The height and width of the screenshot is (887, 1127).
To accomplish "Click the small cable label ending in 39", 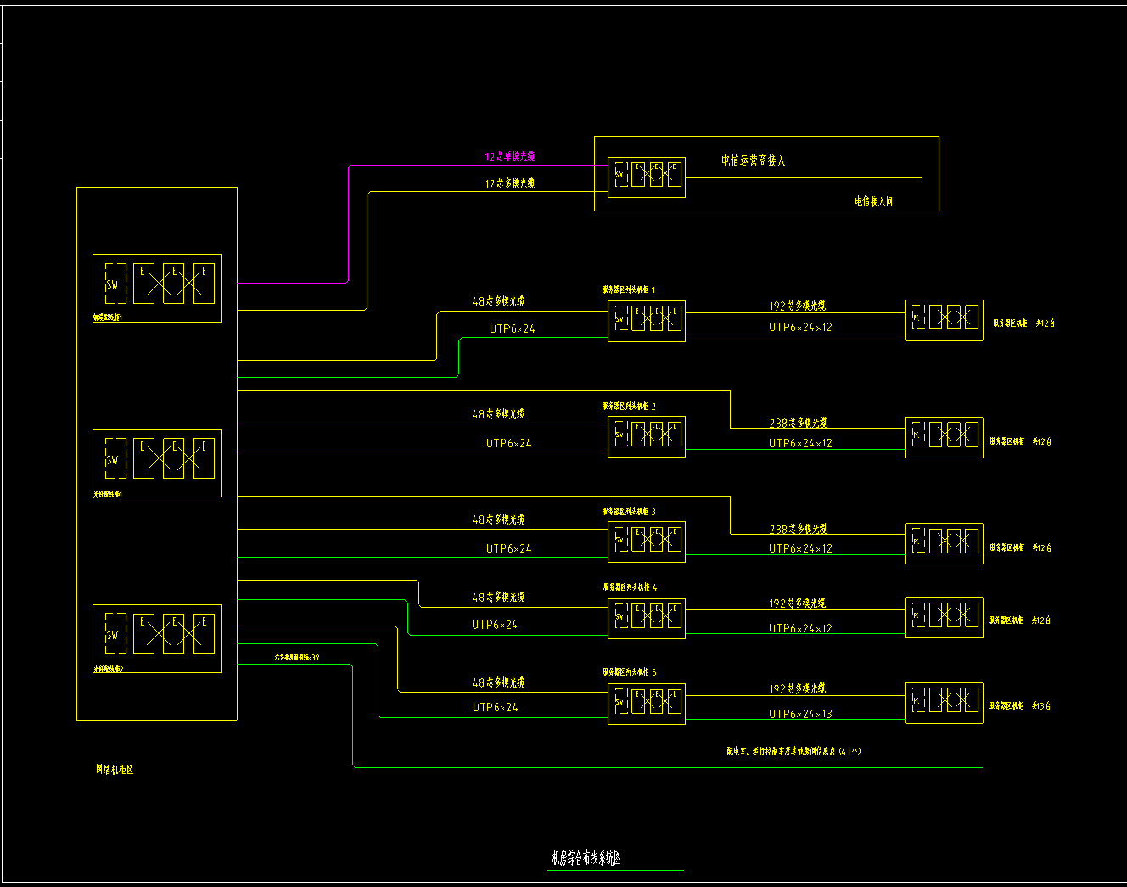I will pos(296,657).
